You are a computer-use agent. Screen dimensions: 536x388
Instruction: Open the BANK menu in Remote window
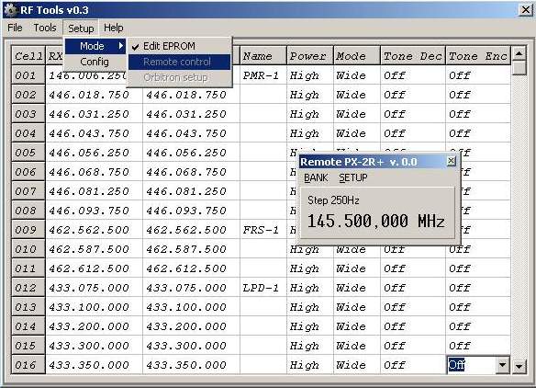316,177
